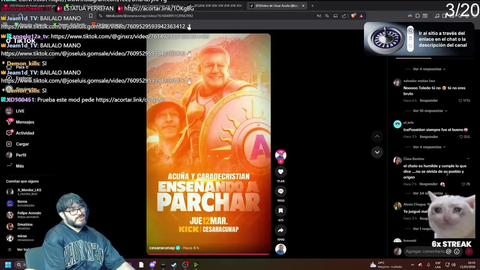Go to next video arrow

click(377, 152)
